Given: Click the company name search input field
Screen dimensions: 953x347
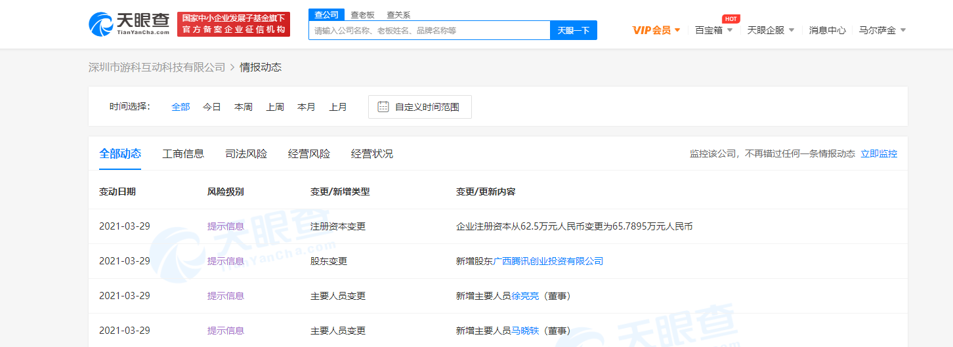Looking at the screenshot, I should (x=429, y=30).
